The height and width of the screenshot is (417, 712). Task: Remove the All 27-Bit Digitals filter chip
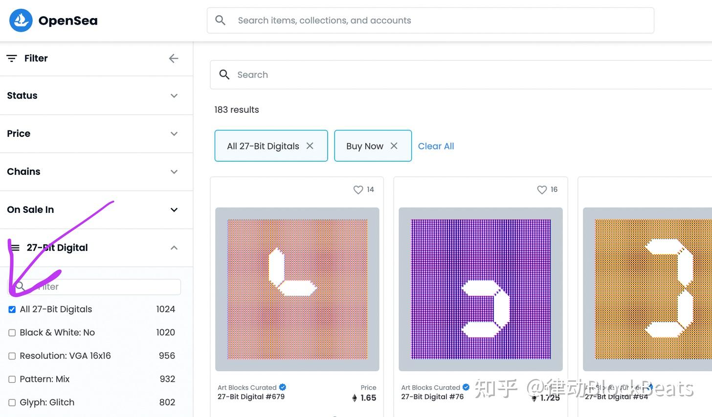click(310, 146)
